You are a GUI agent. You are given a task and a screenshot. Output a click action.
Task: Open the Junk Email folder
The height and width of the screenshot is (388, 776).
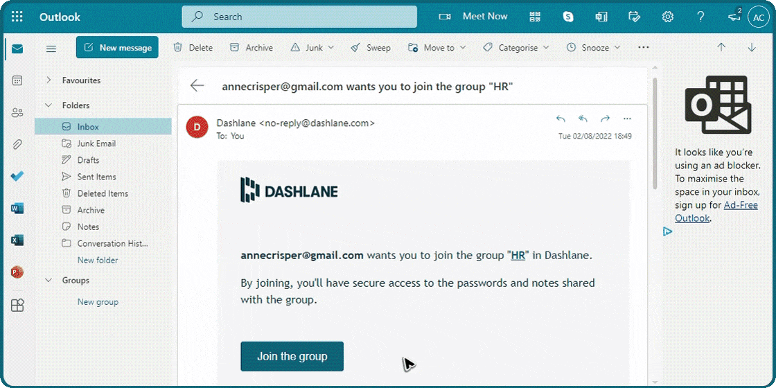[103, 143]
